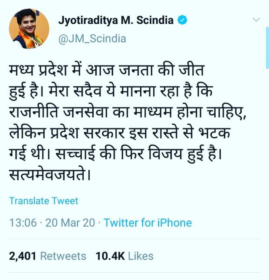Click tweet line starting गई थी। सच्चाई

[x=115, y=154]
